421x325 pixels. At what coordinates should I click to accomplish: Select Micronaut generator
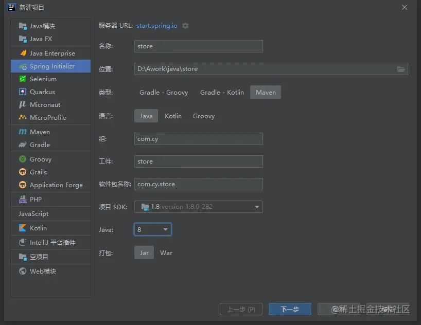[x=51, y=105]
